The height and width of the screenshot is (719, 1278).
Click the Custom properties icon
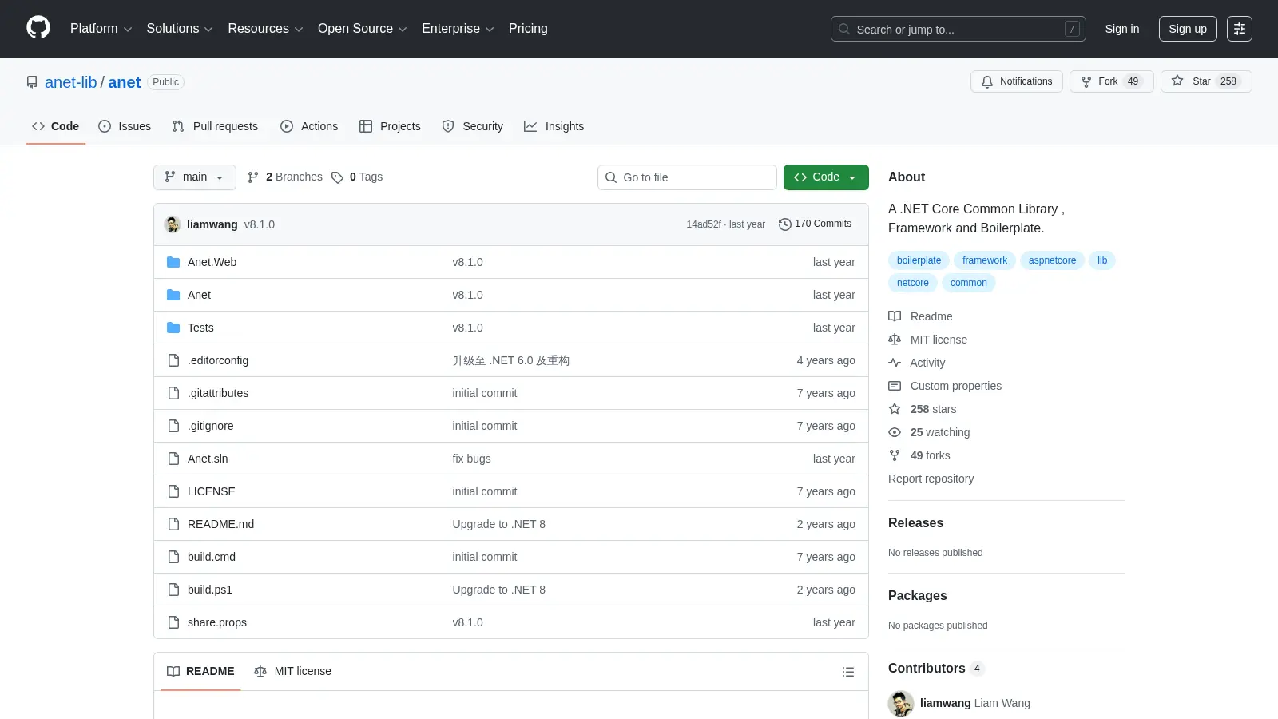[895, 386]
